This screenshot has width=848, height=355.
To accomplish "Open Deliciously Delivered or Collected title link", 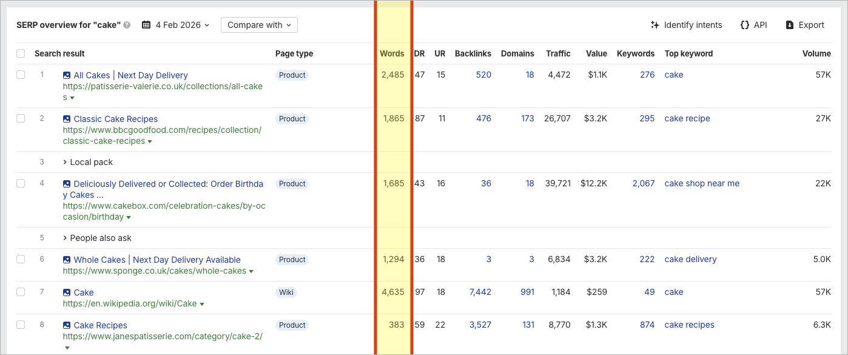I will tap(163, 189).
